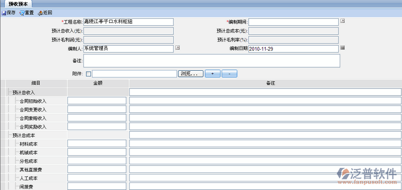Open the 编制日期 calendar icon
The image size is (402, 190).
[x=343, y=47]
